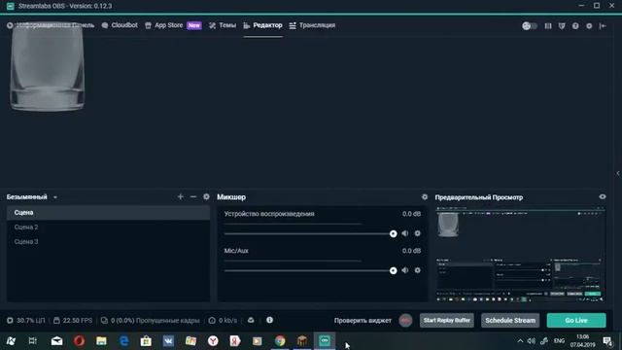Show hidden system tray icons
The height and width of the screenshot is (350, 622).
click(x=520, y=341)
